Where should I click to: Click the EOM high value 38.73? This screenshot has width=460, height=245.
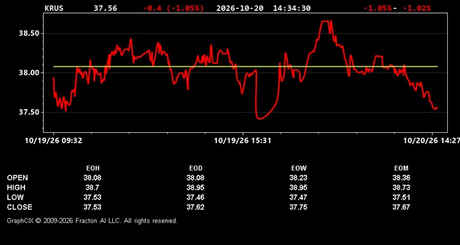coord(401,187)
